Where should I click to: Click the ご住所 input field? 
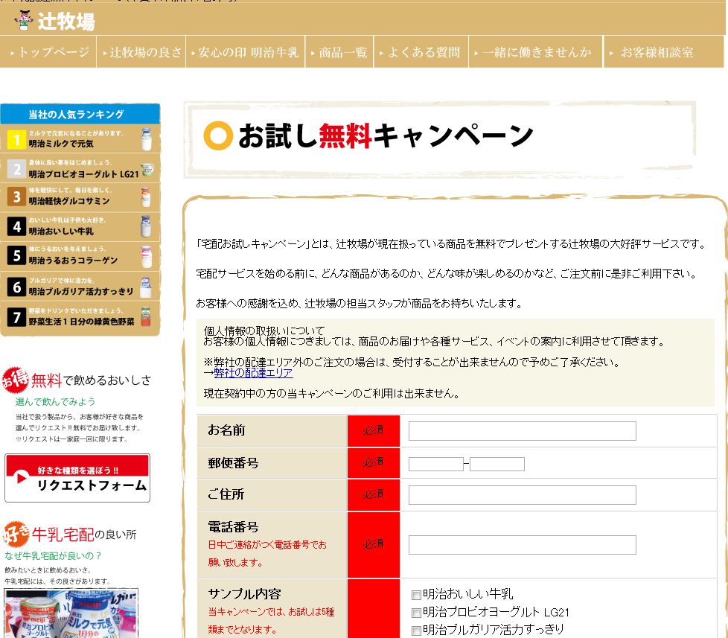point(523,495)
